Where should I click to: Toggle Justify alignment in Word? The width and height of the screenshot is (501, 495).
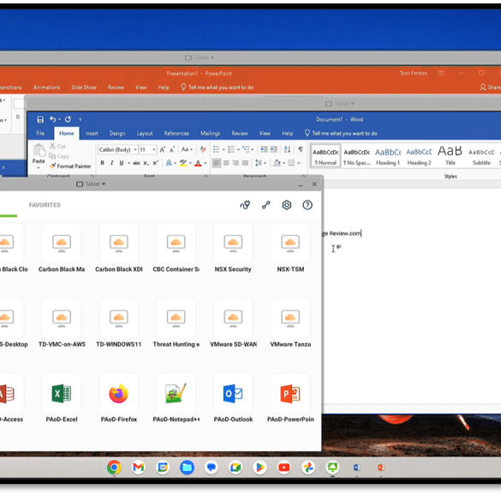coord(245,163)
